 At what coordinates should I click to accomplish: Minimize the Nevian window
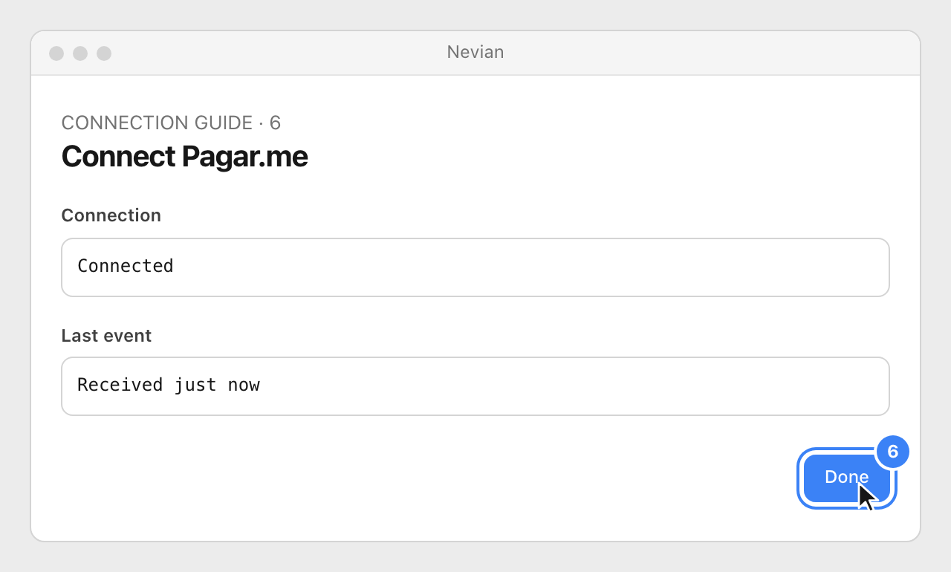pos(80,53)
